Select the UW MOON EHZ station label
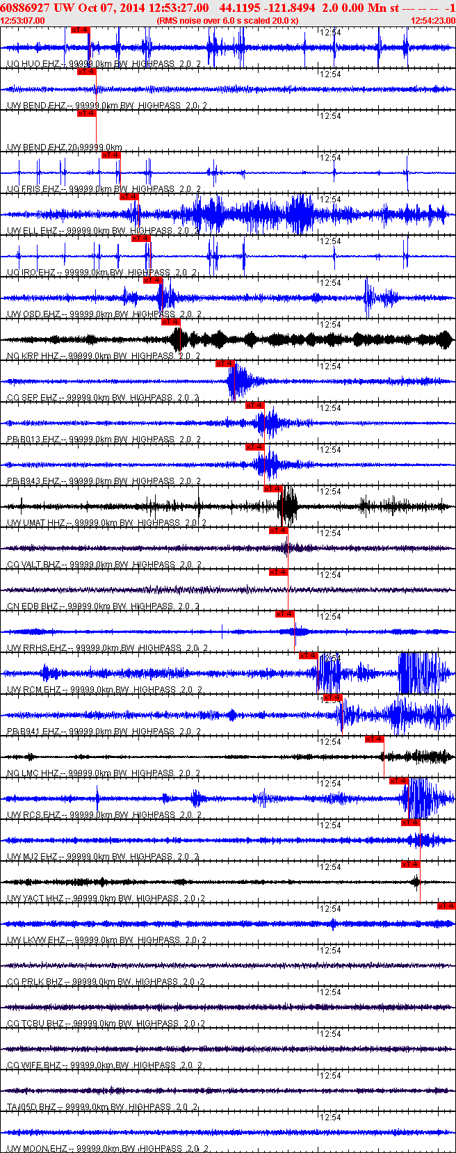 [x=108, y=1149]
